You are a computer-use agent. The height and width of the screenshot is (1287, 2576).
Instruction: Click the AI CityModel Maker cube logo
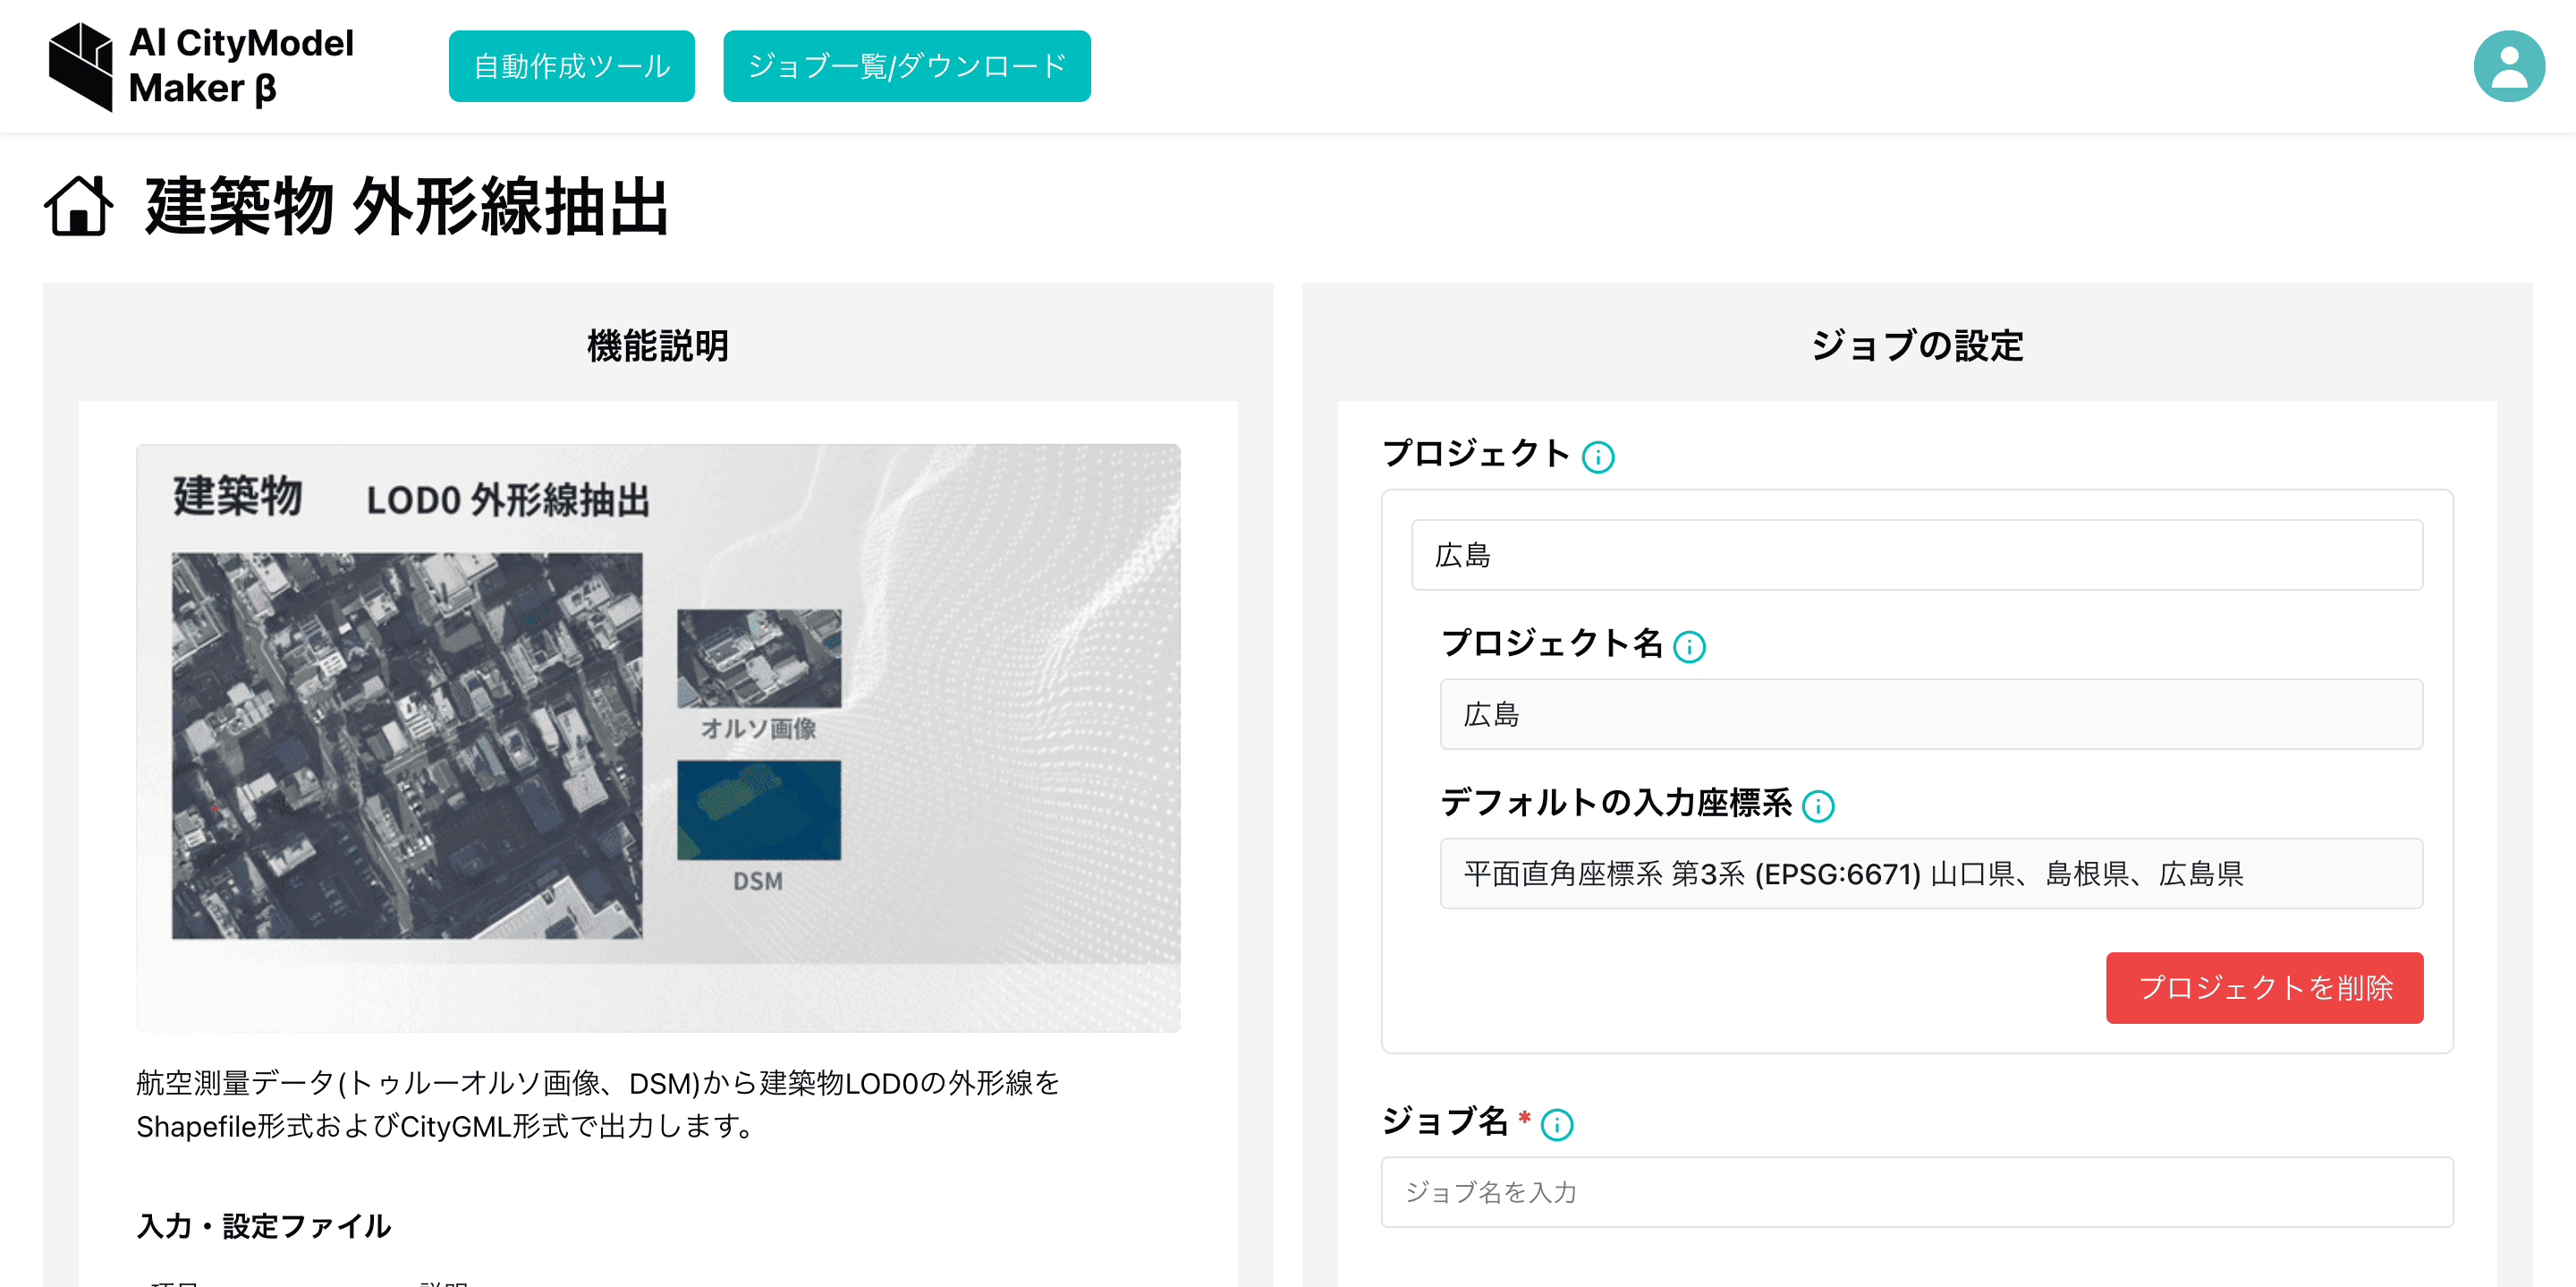(x=81, y=66)
